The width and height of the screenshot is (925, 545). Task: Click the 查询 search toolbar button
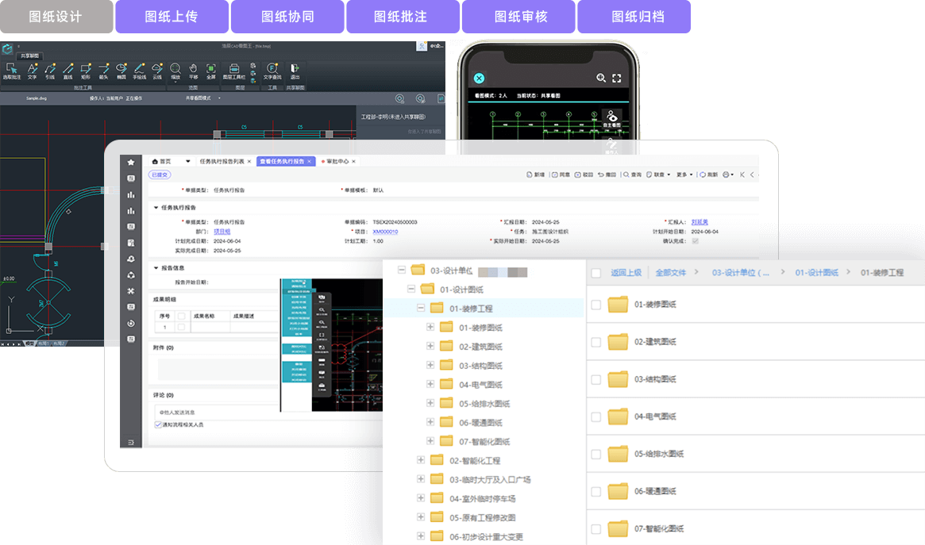click(x=632, y=175)
